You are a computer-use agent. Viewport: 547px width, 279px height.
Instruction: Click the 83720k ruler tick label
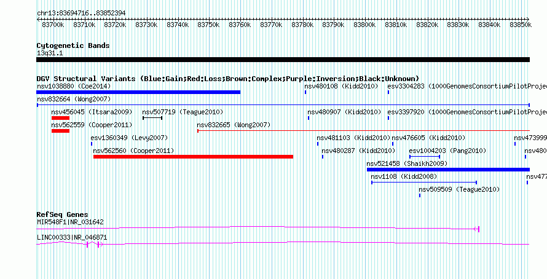coord(115,25)
